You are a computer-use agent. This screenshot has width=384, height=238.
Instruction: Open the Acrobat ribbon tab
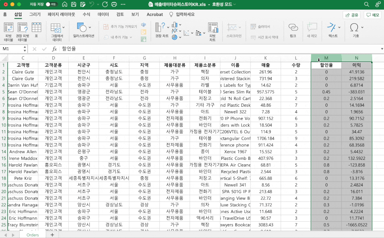click(154, 14)
